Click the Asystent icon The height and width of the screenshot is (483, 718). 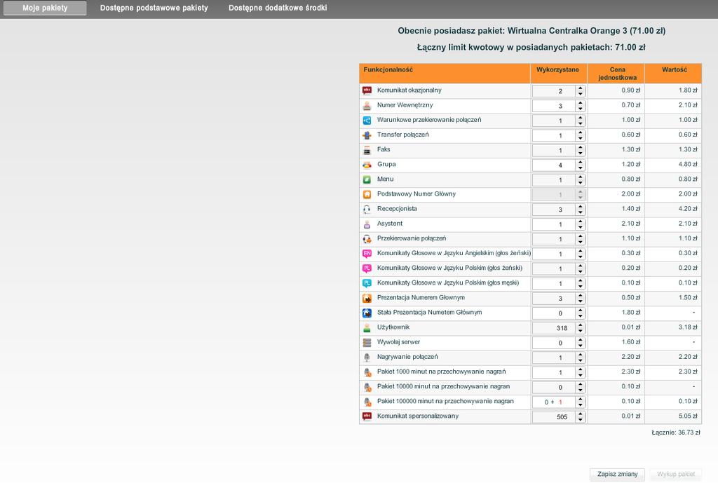coord(367,224)
